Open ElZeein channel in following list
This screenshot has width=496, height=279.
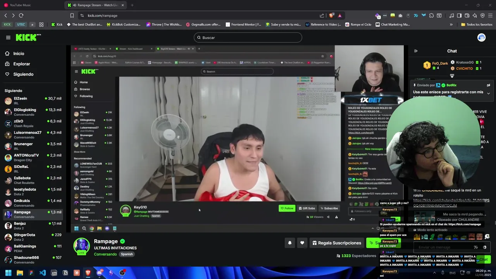tap(33, 101)
